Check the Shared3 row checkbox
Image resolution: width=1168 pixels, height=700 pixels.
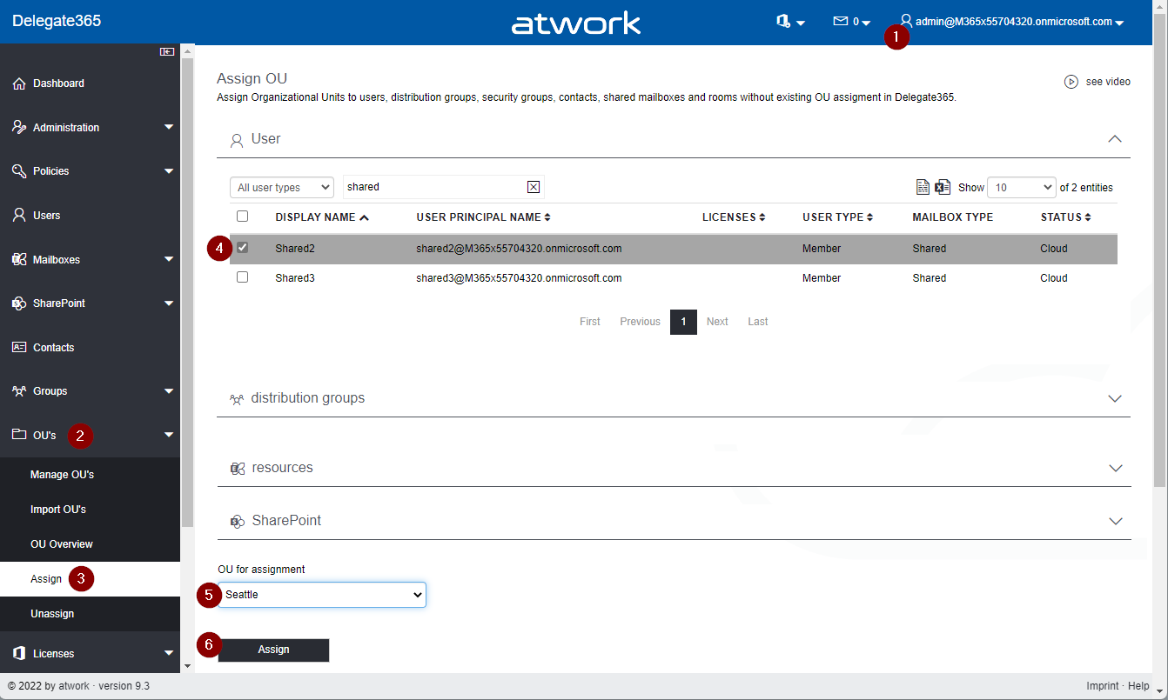243,277
